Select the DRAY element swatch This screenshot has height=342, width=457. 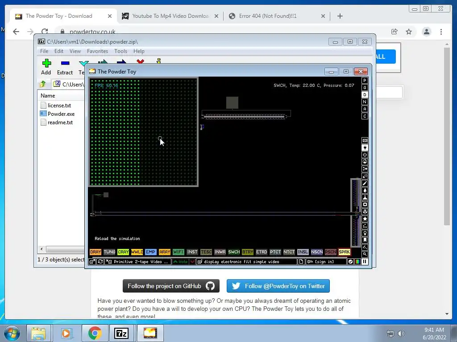tap(96, 252)
